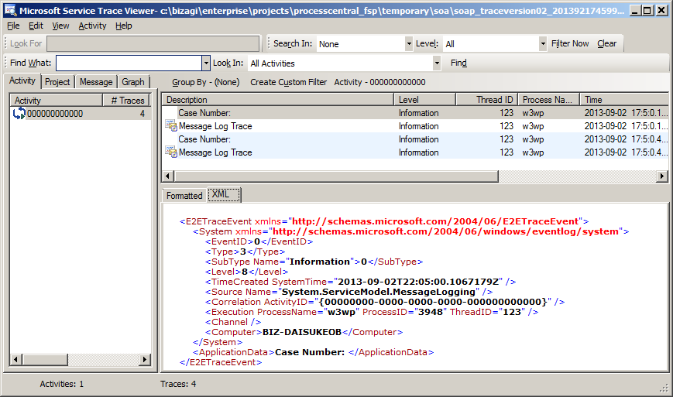Minimize the Service Trace Viewer window
The height and width of the screenshot is (397, 673).
click(635, 10)
